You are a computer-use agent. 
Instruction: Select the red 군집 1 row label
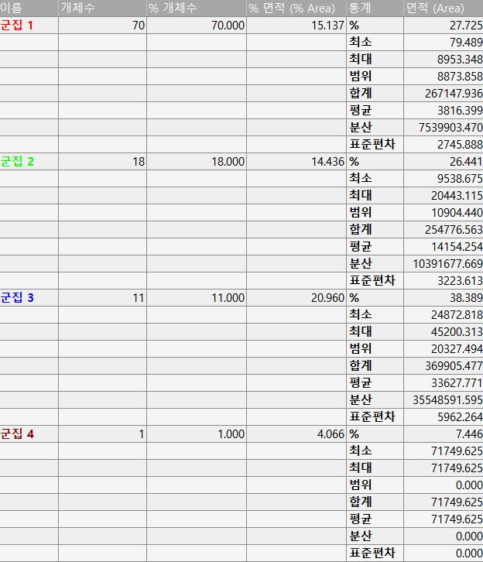coord(17,25)
